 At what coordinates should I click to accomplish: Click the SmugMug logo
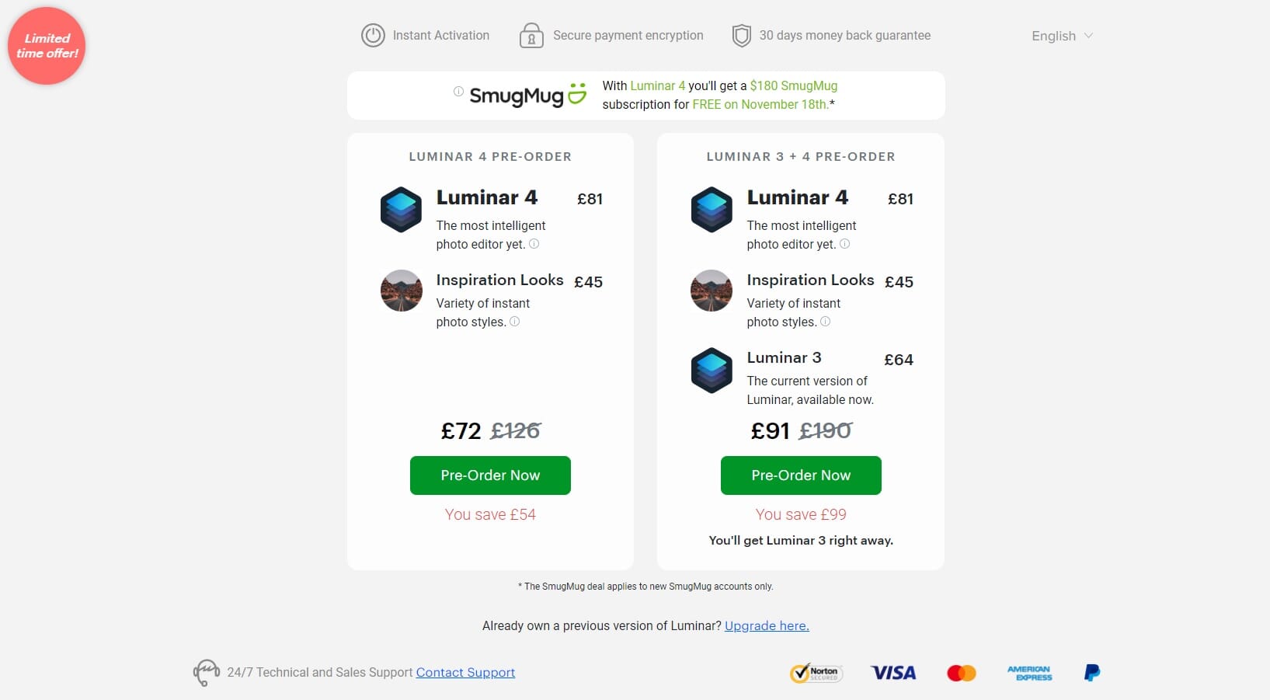528,95
